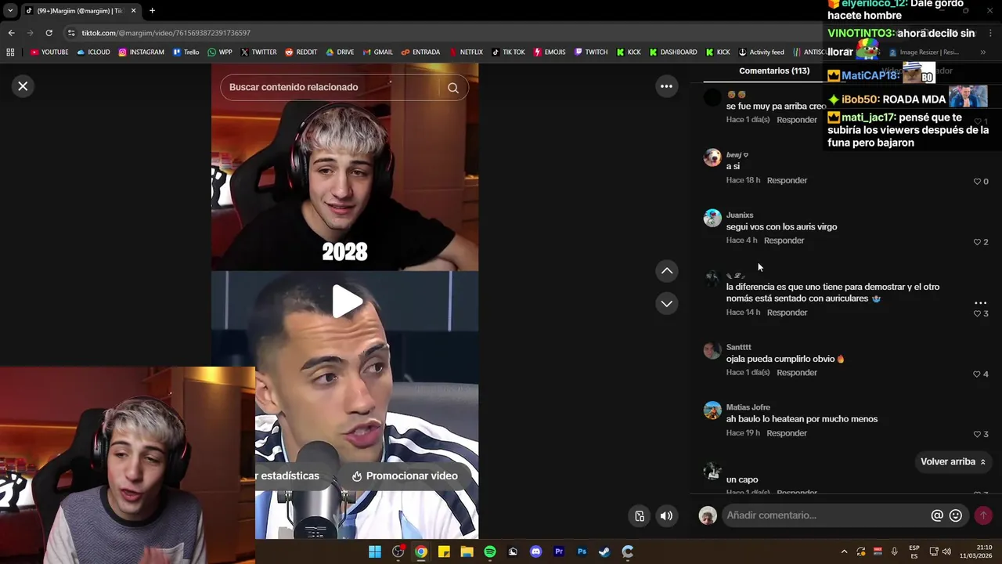Go back in browser history
The width and height of the screenshot is (1002, 564).
pos(11,33)
